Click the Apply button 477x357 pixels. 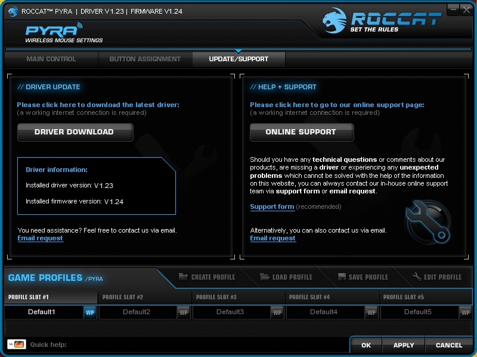[404, 345]
